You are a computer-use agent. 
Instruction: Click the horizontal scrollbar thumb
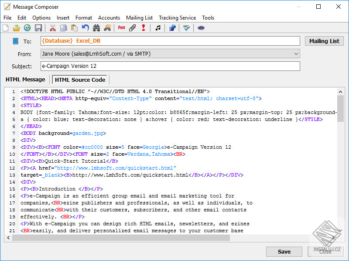(121, 238)
